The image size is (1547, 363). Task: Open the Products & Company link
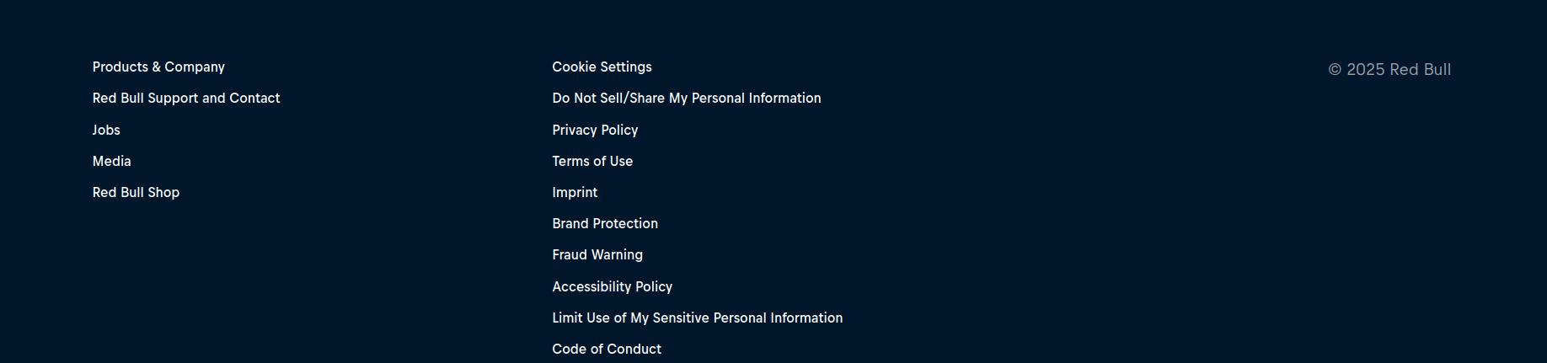pos(158,67)
